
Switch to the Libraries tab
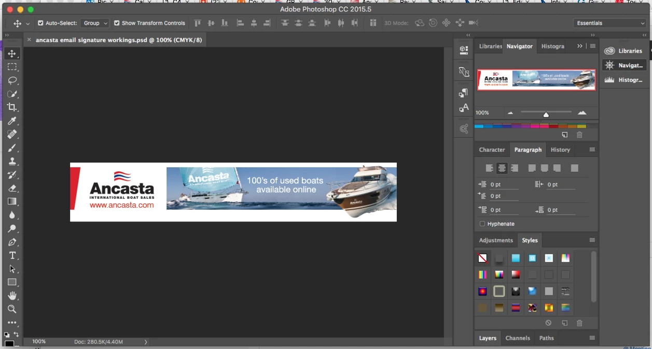490,46
